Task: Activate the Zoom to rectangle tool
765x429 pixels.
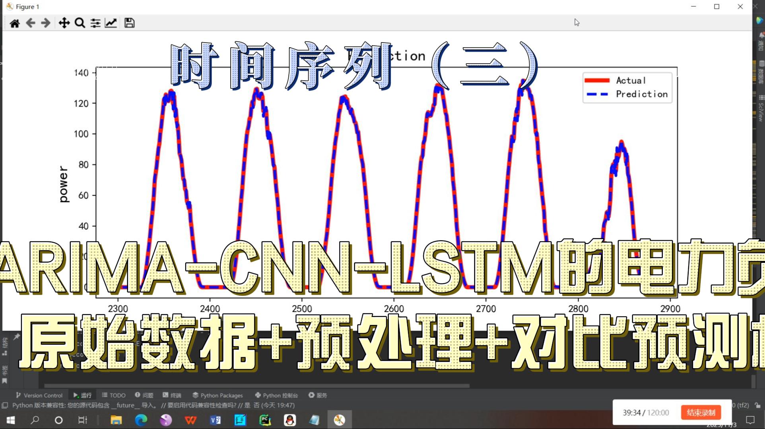Action: point(80,23)
